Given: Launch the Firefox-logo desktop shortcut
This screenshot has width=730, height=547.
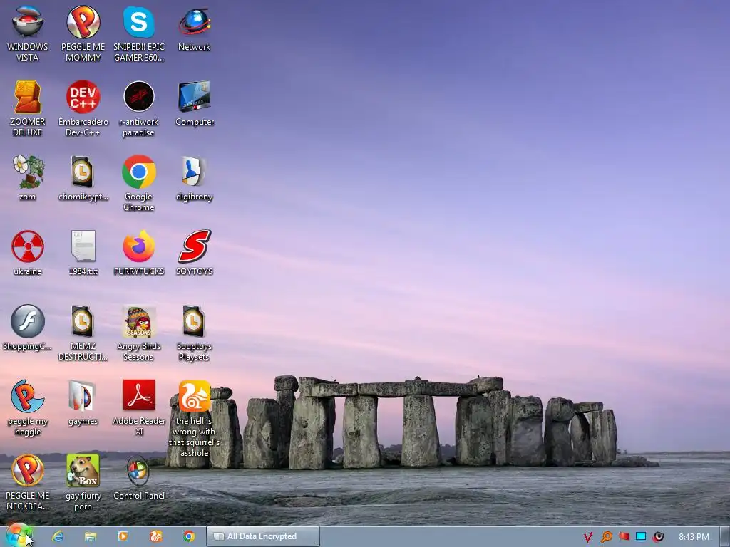Looking at the screenshot, I should point(139,253).
